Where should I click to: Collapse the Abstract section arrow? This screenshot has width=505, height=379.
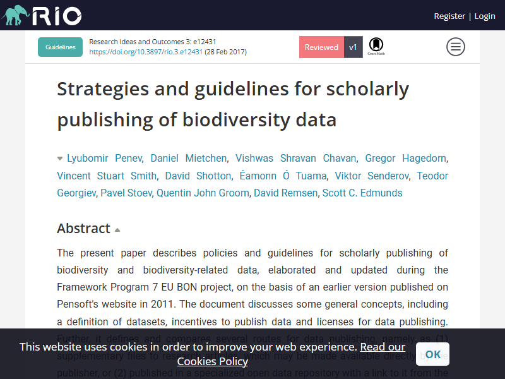[117, 230]
